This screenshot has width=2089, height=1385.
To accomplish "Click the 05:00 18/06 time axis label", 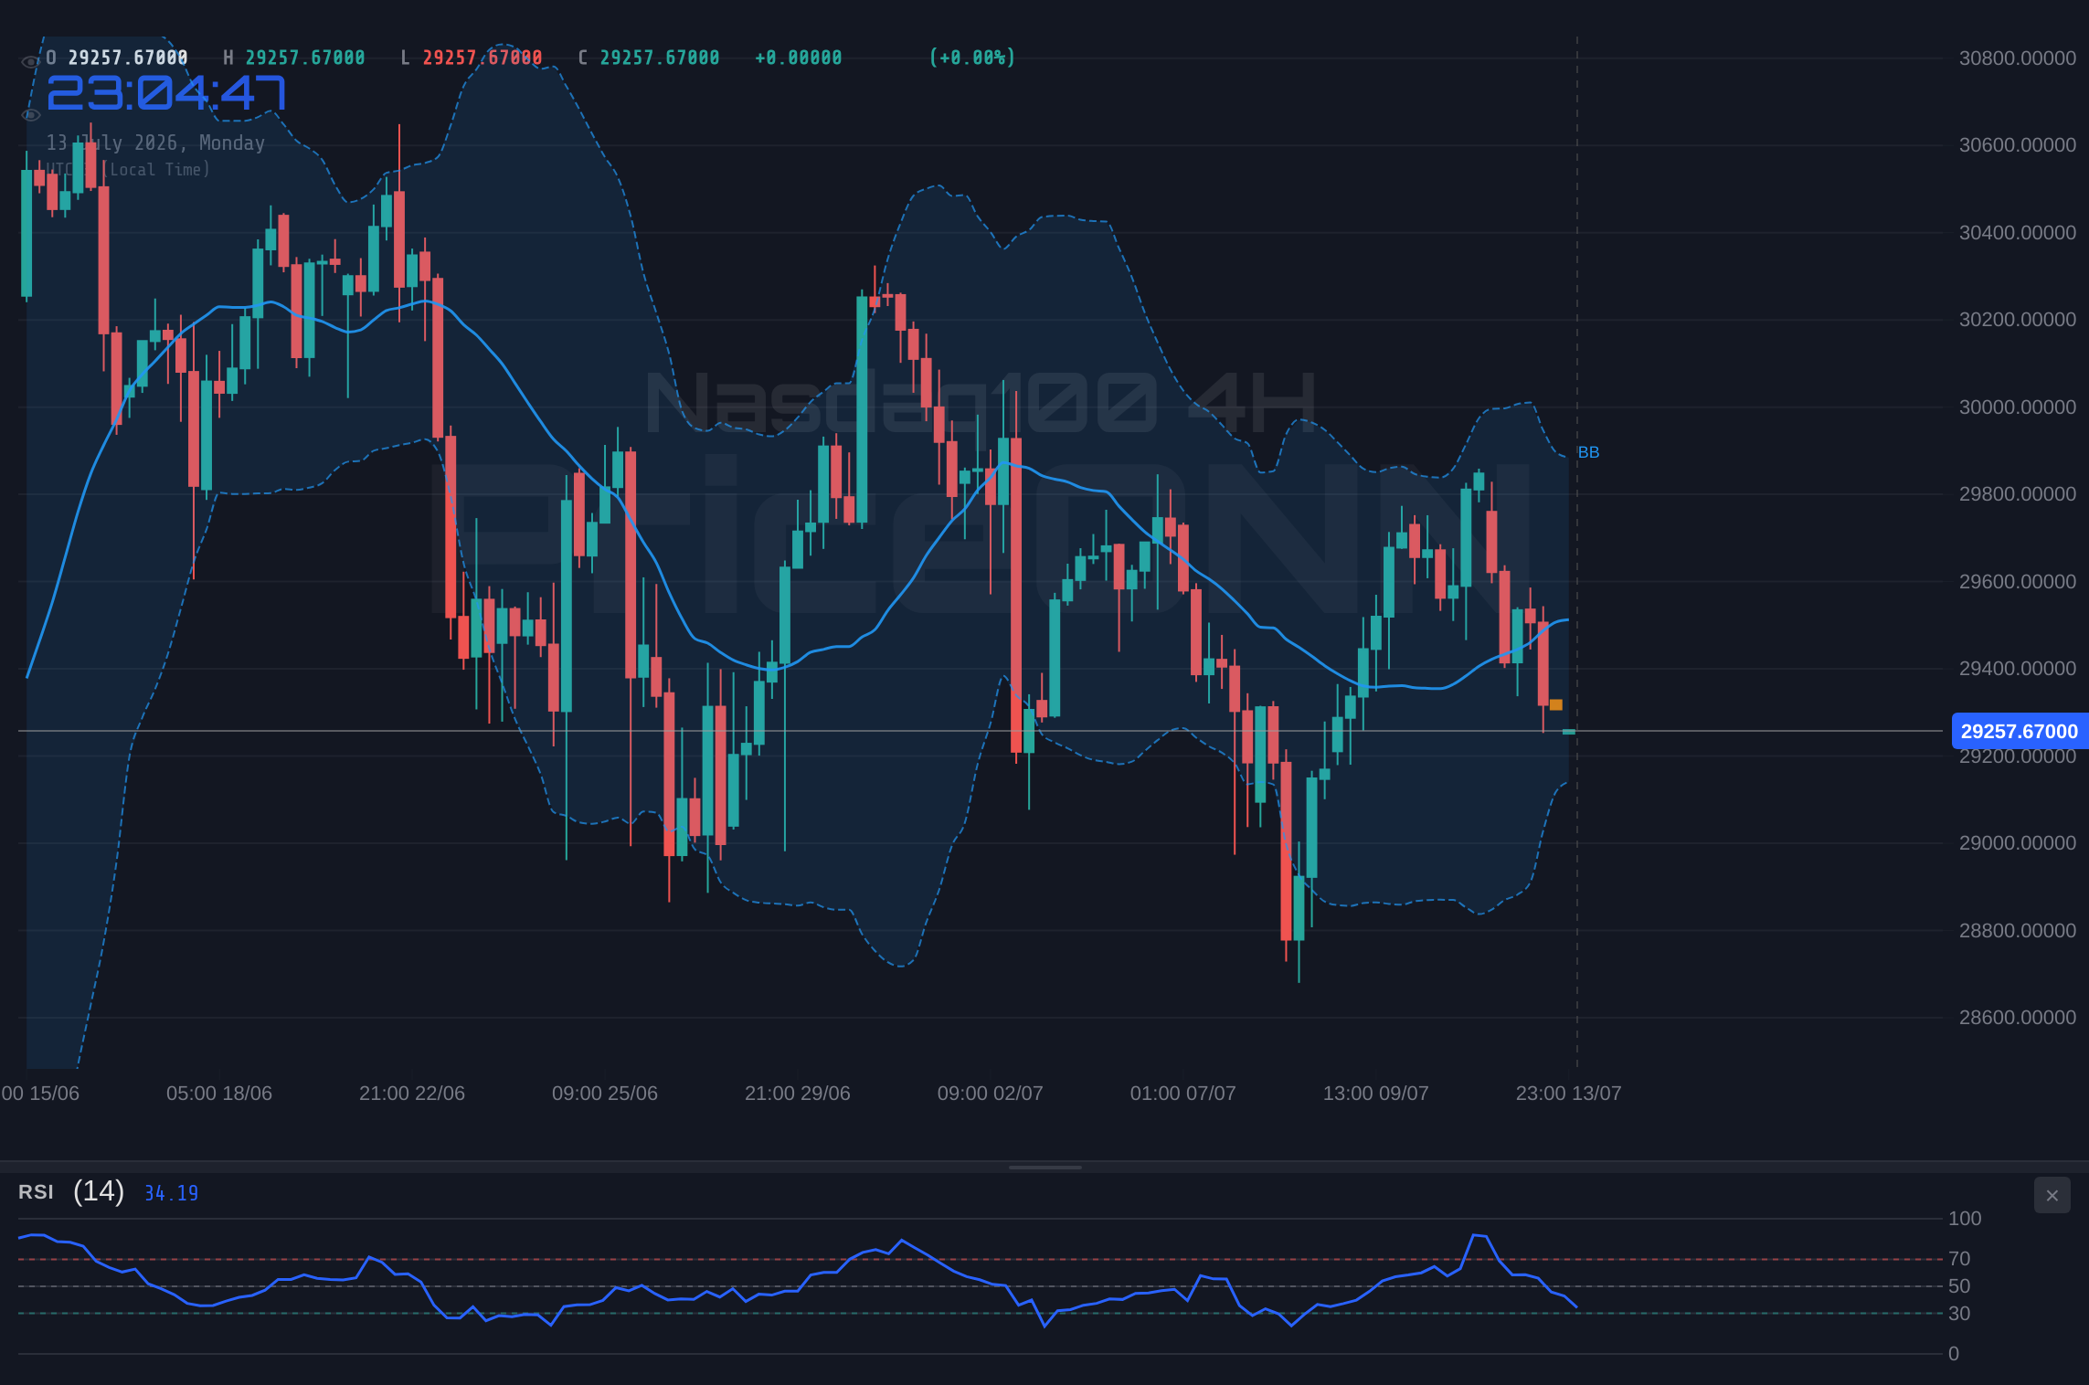I will 219,1094.
